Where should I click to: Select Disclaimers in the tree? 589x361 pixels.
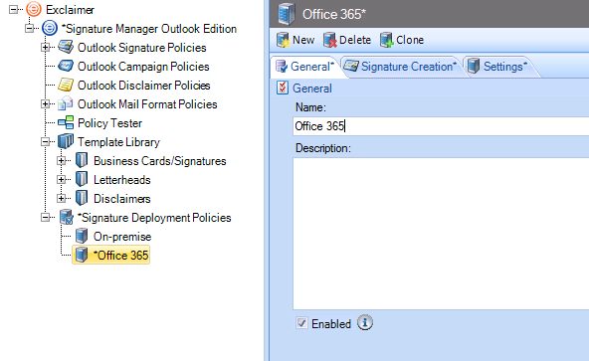[x=121, y=198]
